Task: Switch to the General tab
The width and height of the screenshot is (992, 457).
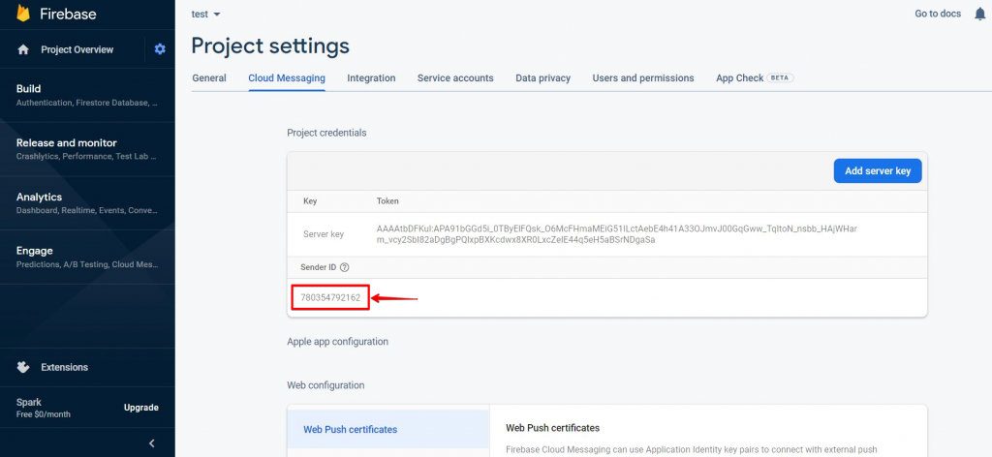Action: 209,77
